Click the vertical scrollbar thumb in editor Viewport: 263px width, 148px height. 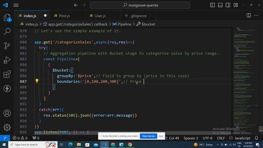261,129
